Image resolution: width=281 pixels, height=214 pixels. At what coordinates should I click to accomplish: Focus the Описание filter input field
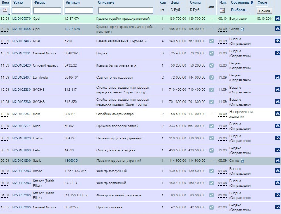tap(126, 11)
